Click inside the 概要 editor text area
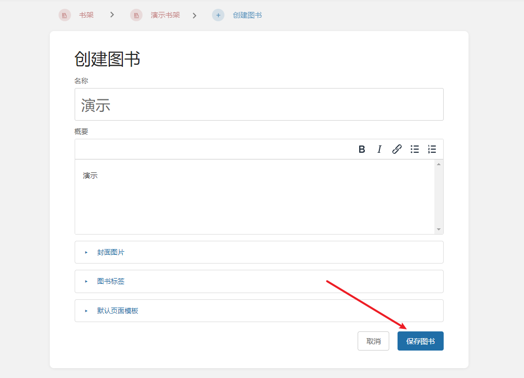 pos(254,197)
